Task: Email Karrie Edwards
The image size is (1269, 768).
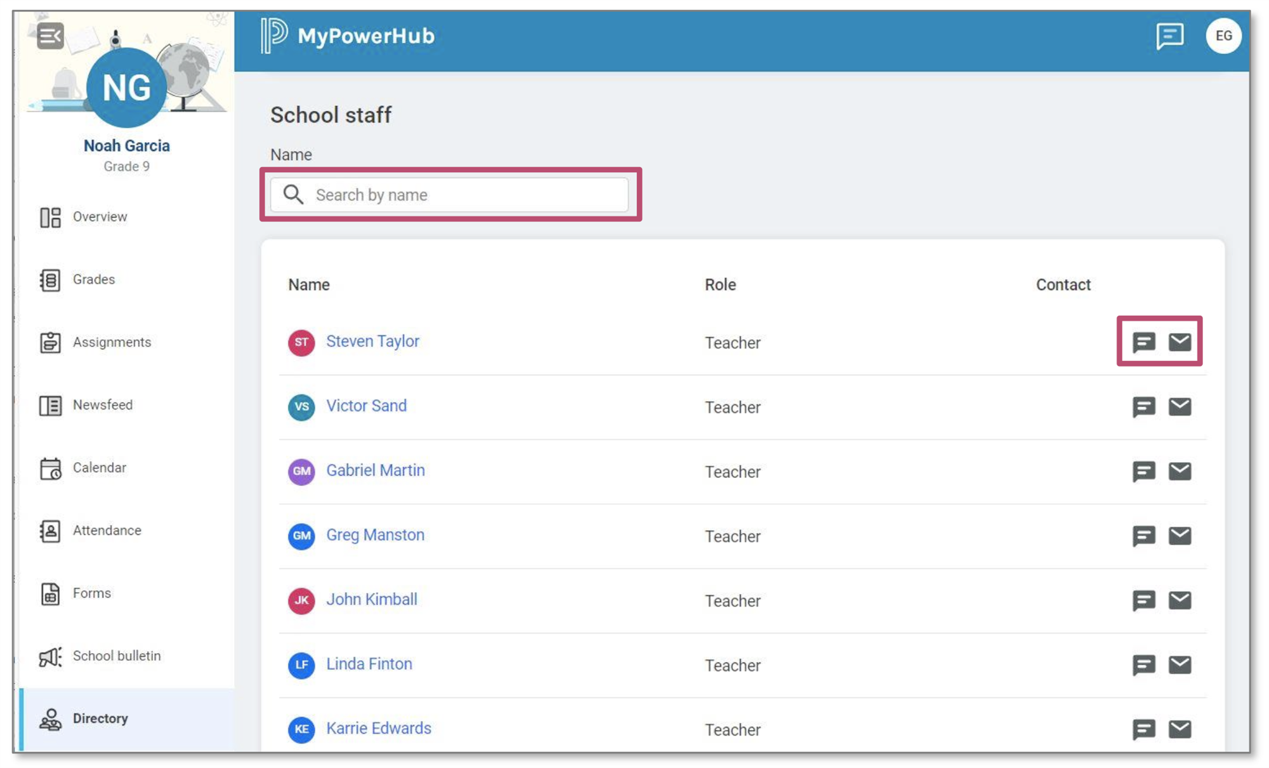Action: coord(1180,729)
